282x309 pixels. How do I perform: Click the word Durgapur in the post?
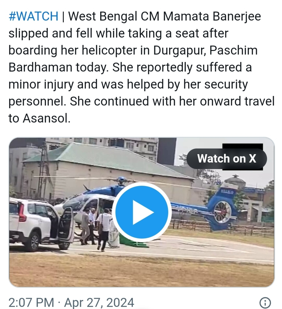pos(180,50)
